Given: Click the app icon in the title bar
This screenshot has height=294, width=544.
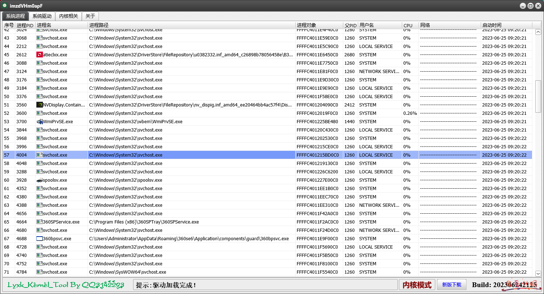Looking at the screenshot, I should point(5,5).
